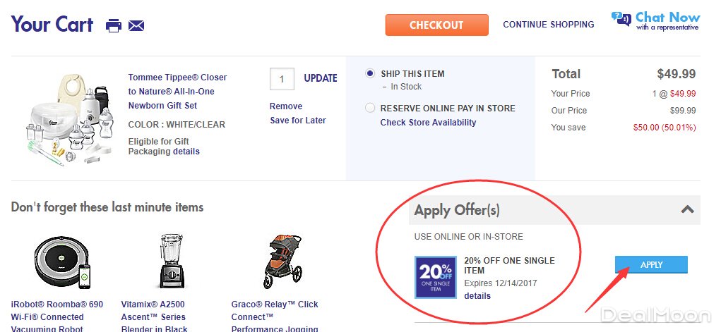Open gift packaging details link
The image size is (721, 332).
(186, 152)
